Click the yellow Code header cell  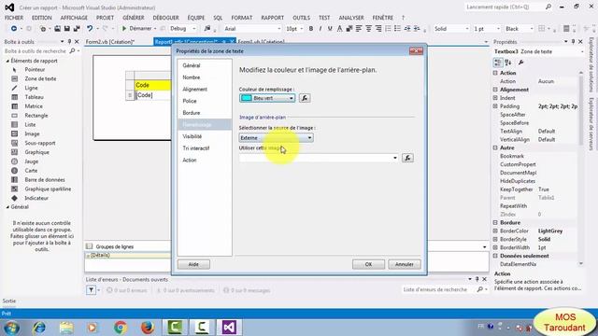(x=152, y=85)
